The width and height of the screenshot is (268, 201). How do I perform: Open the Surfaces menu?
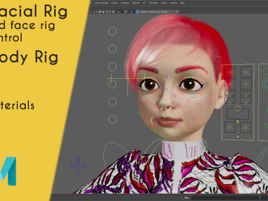(x=125, y=3)
